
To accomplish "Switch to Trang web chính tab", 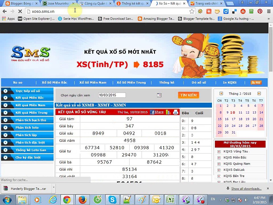I will (x=207, y=3).
